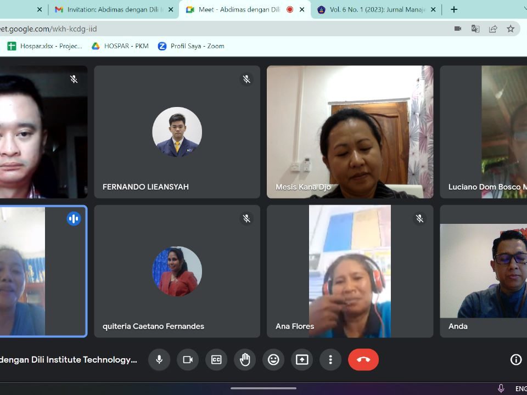Click the recording indicator on Meet tab

click(x=290, y=9)
